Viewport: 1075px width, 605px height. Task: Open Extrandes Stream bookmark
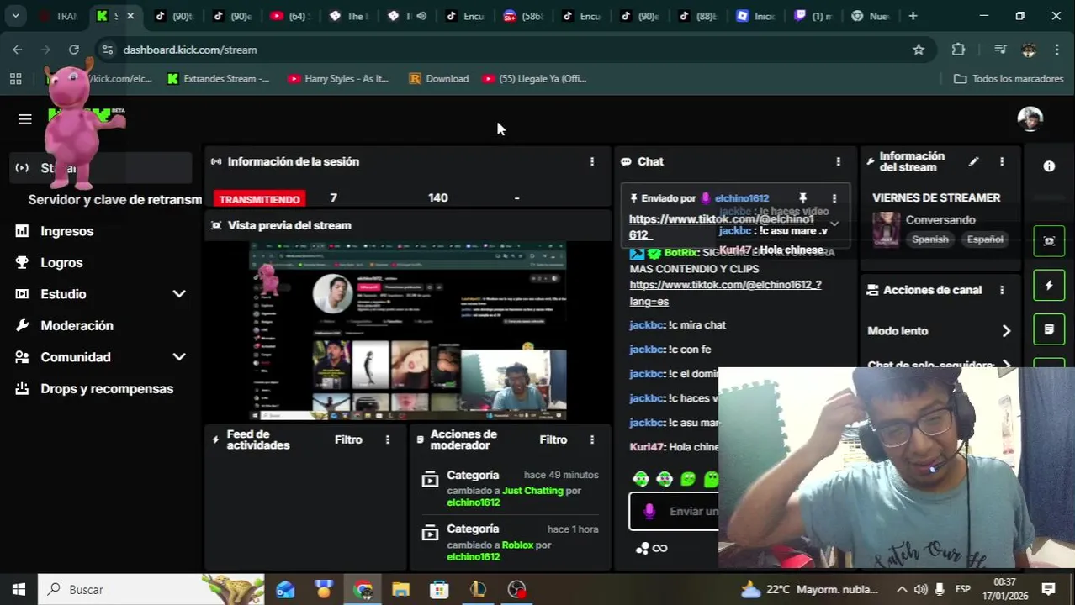coord(218,78)
